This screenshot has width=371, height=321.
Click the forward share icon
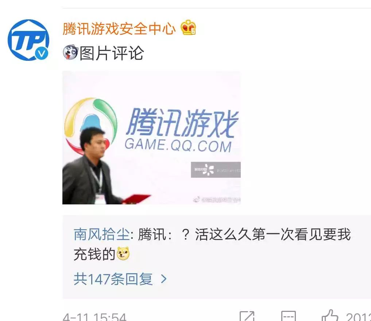click(247, 316)
